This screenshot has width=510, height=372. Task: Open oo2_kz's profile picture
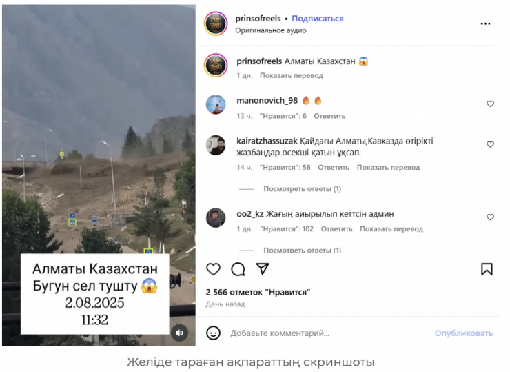(216, 217)
